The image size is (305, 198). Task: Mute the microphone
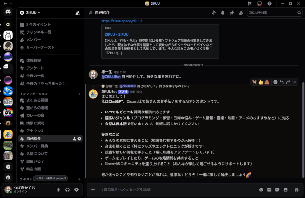[x=58, y=189]
